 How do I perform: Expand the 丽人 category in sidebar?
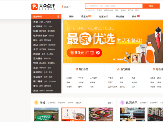tap(36, 40)
